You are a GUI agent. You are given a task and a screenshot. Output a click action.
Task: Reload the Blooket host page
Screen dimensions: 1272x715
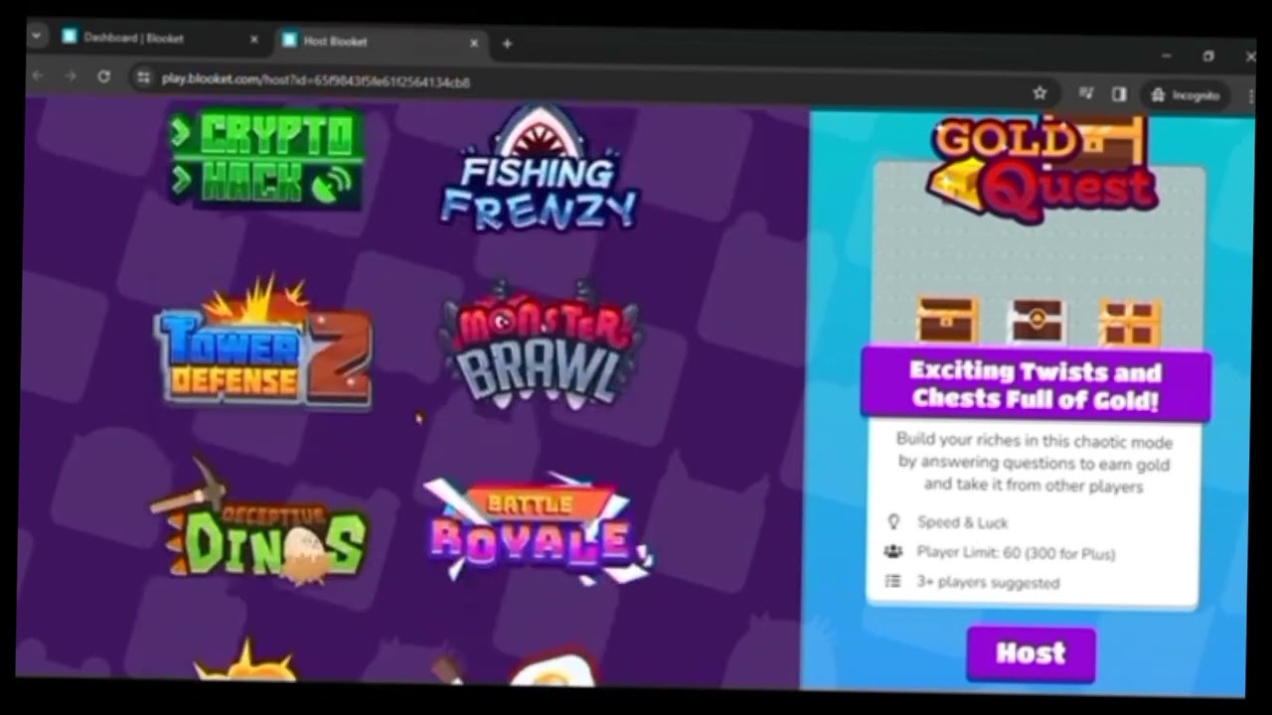(x=103, y=76)
